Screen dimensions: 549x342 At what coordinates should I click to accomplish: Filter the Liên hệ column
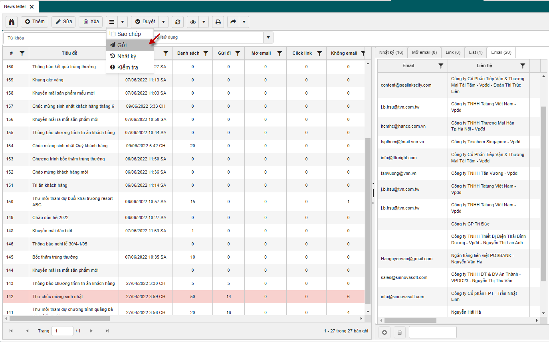(x=523, y=65)
